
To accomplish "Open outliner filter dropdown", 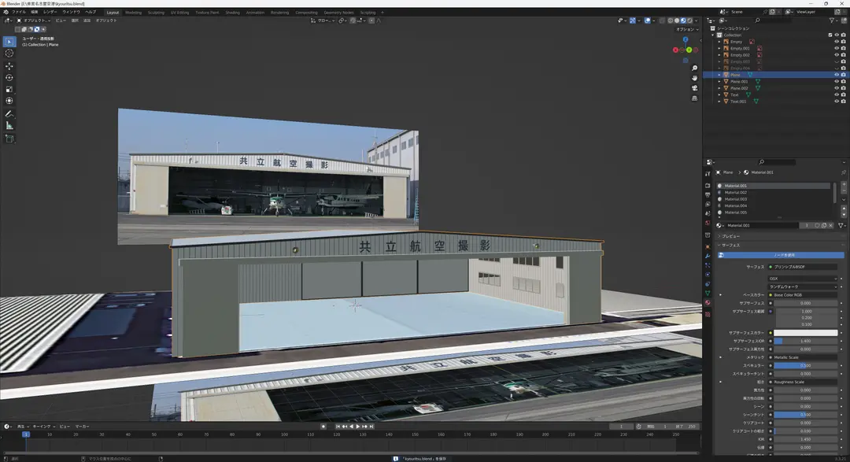I will pos(833,20).
